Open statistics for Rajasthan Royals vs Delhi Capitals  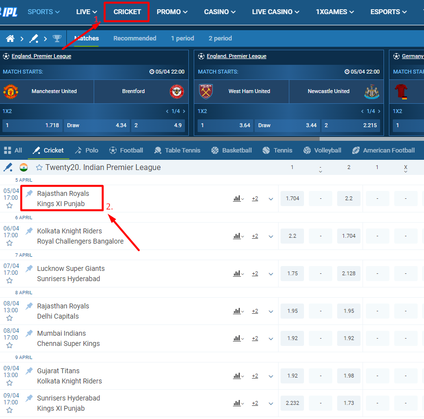pyautogui.click(x=238, y=311)
